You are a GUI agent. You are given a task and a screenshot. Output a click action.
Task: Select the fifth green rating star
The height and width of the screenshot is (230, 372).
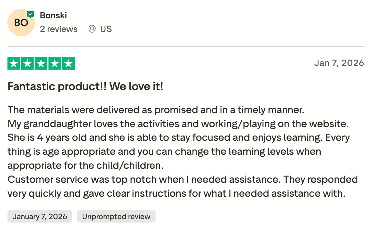(x=68, y=63)
